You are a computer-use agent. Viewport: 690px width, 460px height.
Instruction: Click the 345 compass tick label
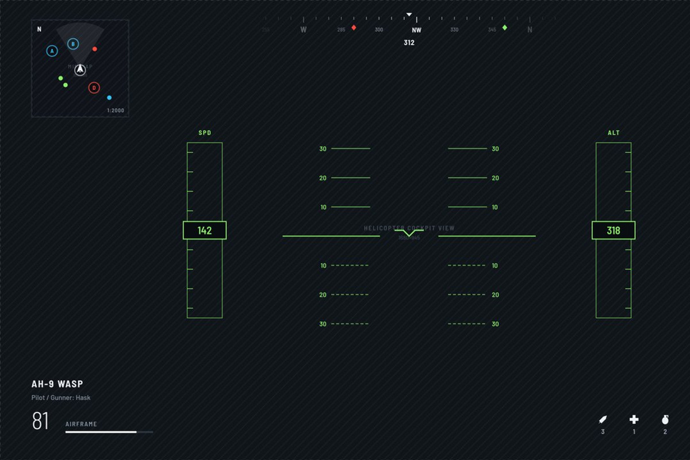(492, 30)
